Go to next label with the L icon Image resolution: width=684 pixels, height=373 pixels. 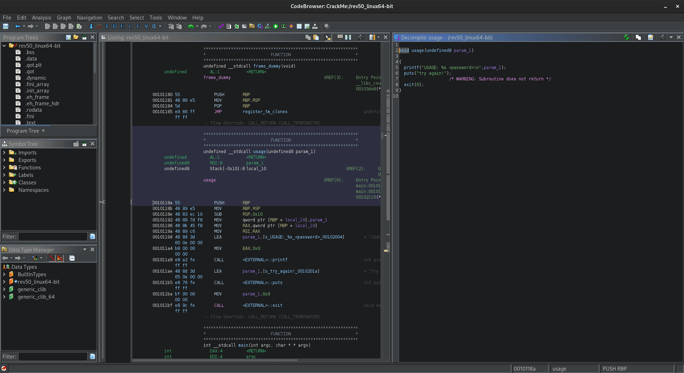pos(130,26)
